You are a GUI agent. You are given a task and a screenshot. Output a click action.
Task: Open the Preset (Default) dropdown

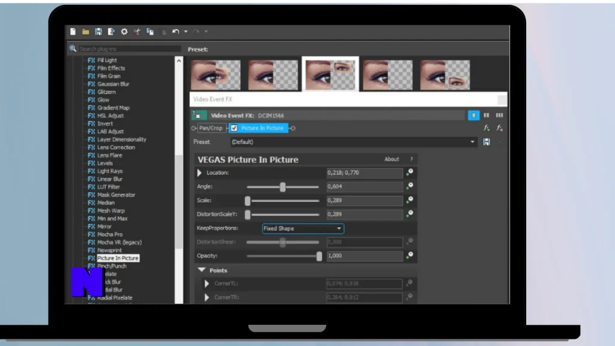[x=353, y=142]
